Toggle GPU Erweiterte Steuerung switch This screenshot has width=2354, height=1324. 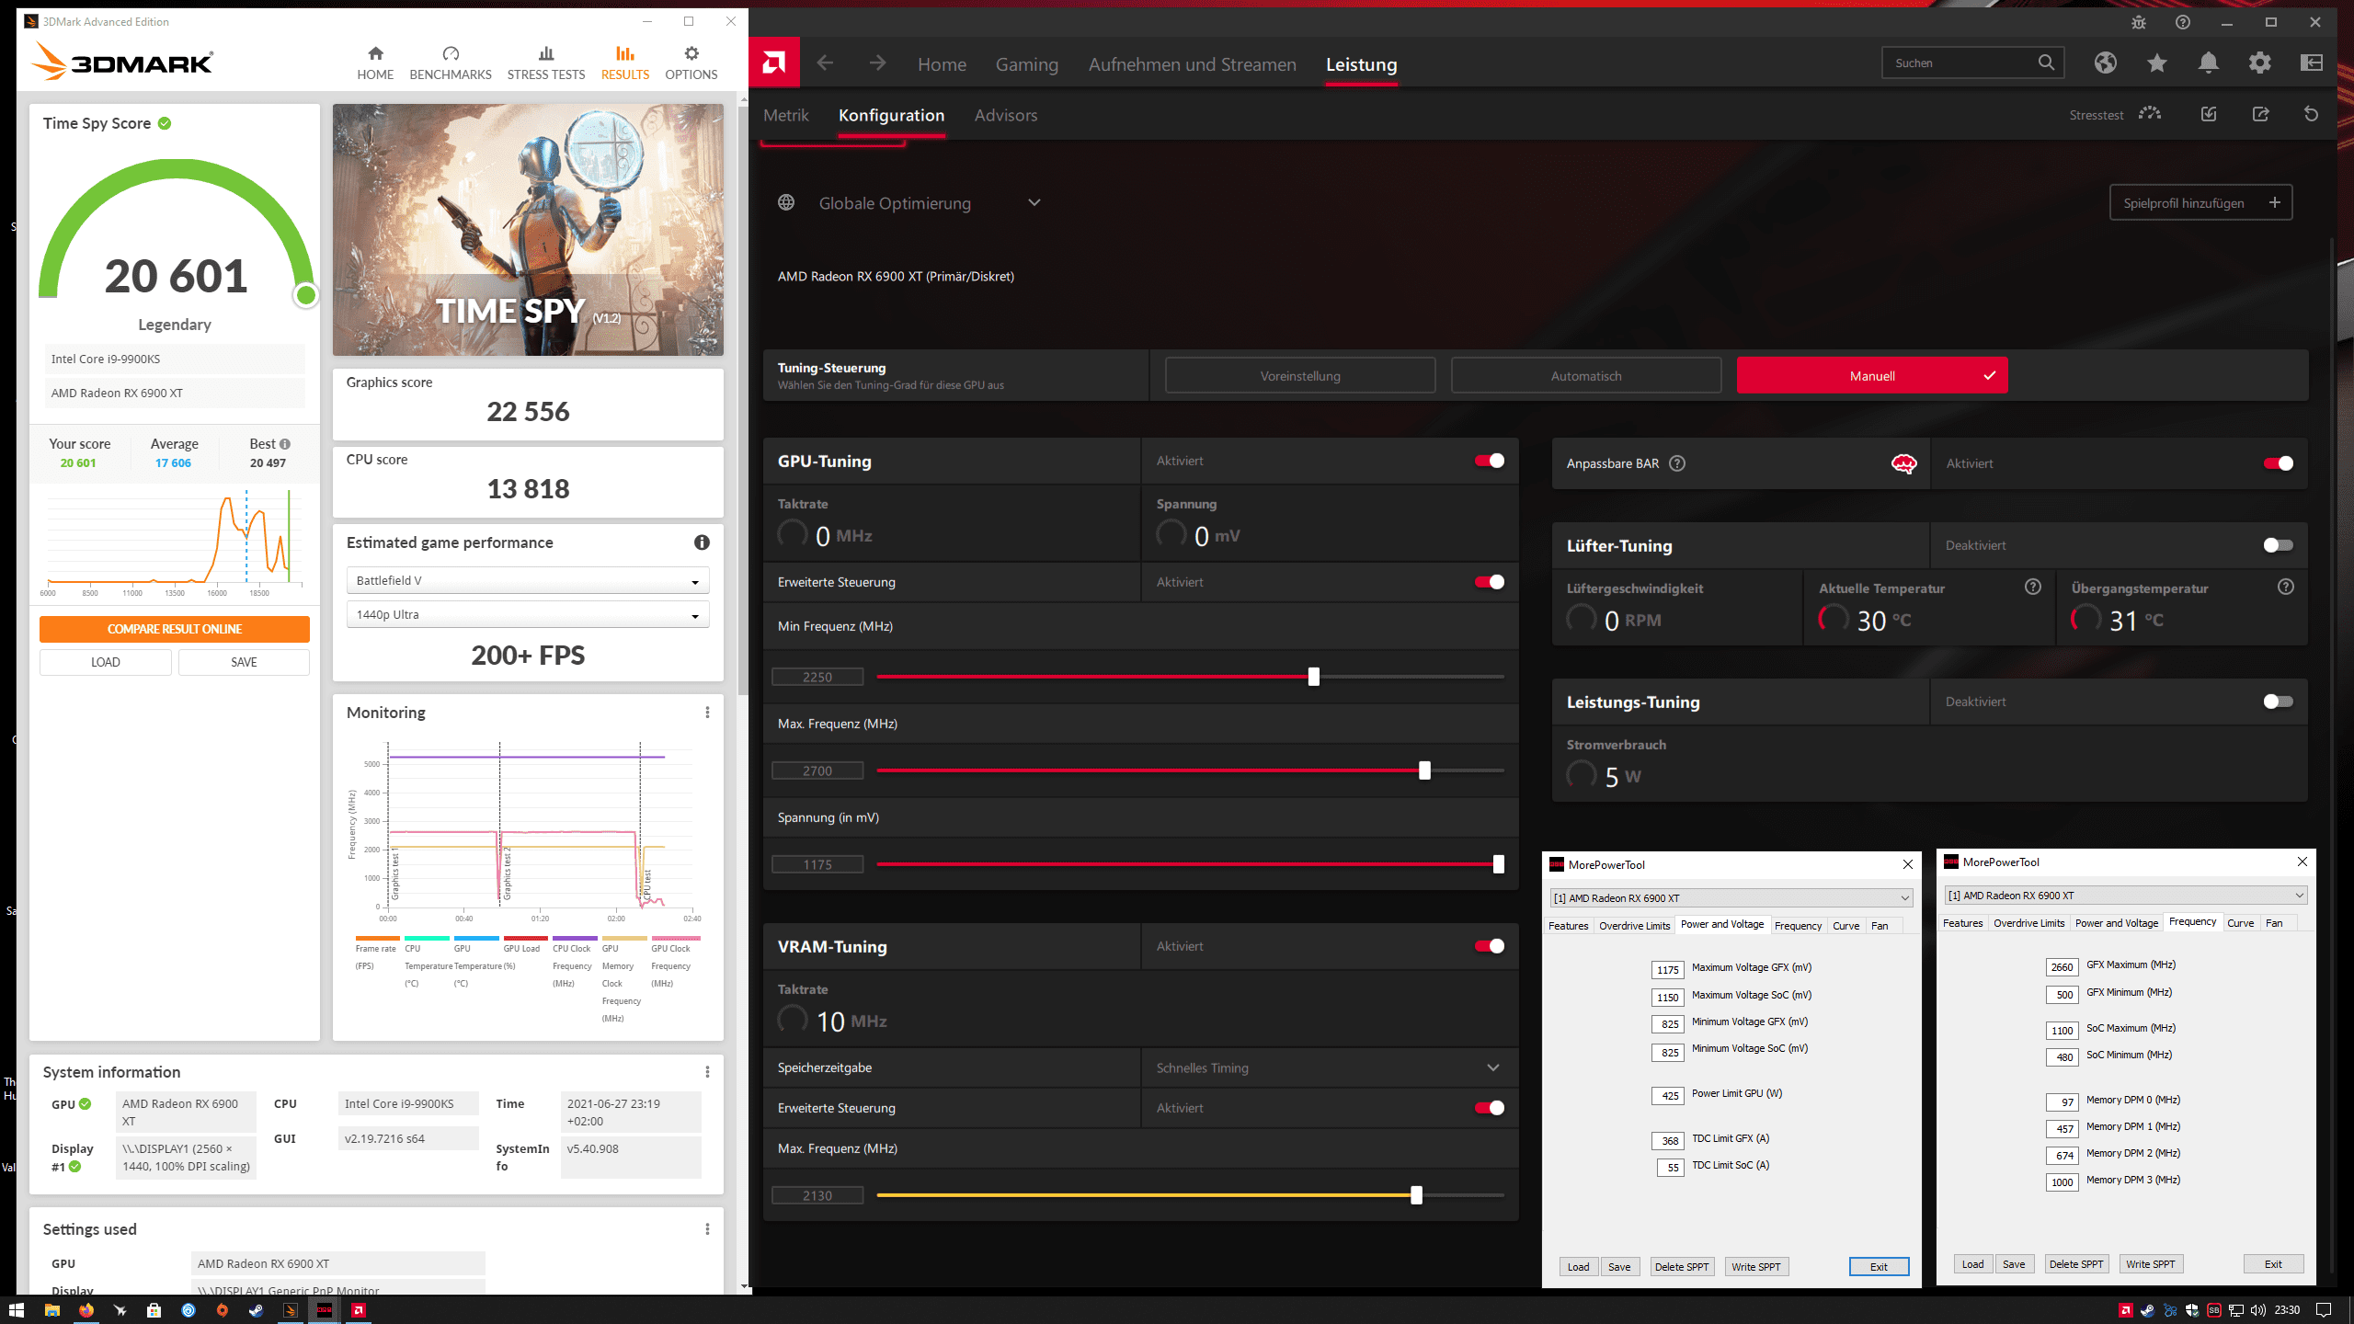(1490, 582)
